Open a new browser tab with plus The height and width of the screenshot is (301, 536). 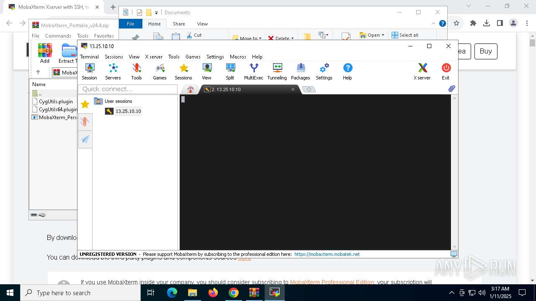[x=113, y=7]
